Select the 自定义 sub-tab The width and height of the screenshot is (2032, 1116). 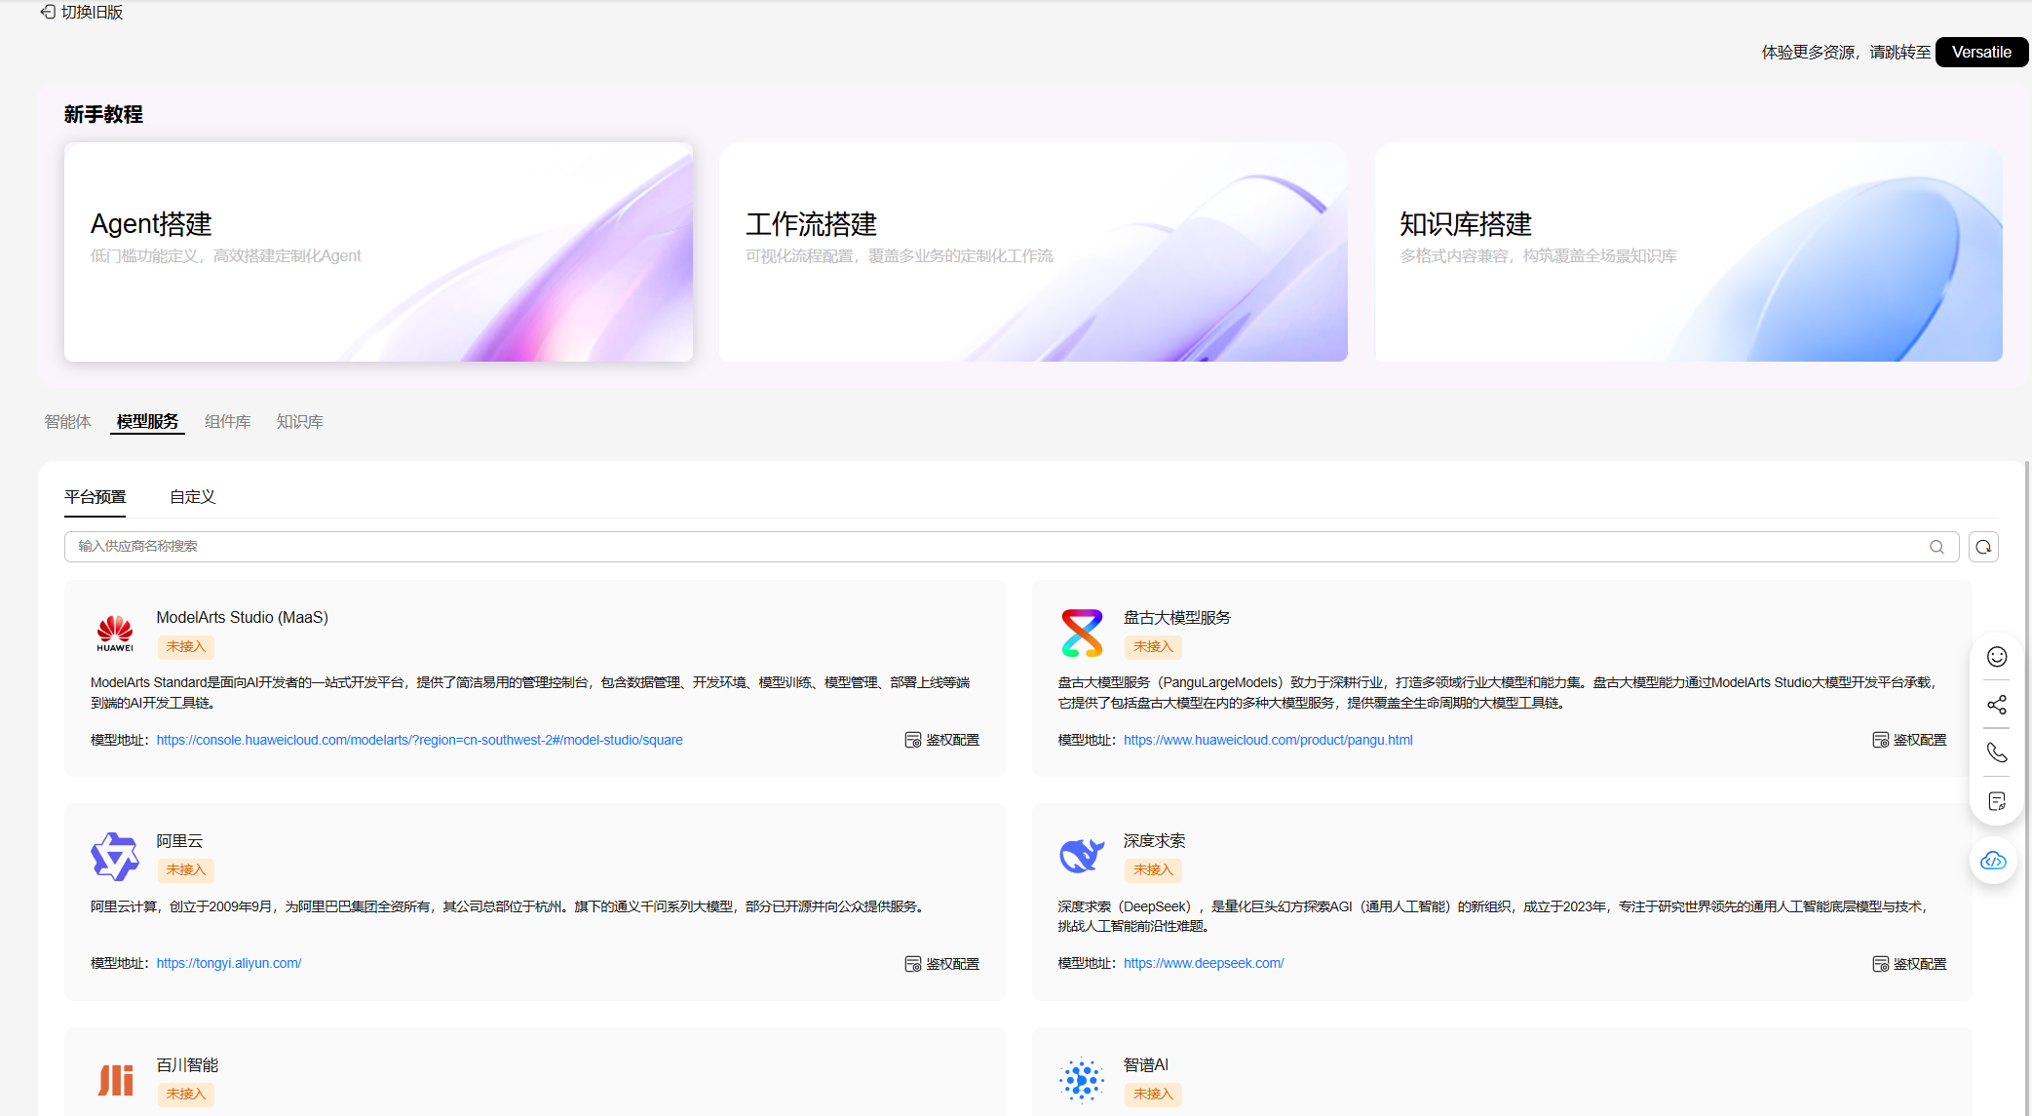[x=192, y=497]
